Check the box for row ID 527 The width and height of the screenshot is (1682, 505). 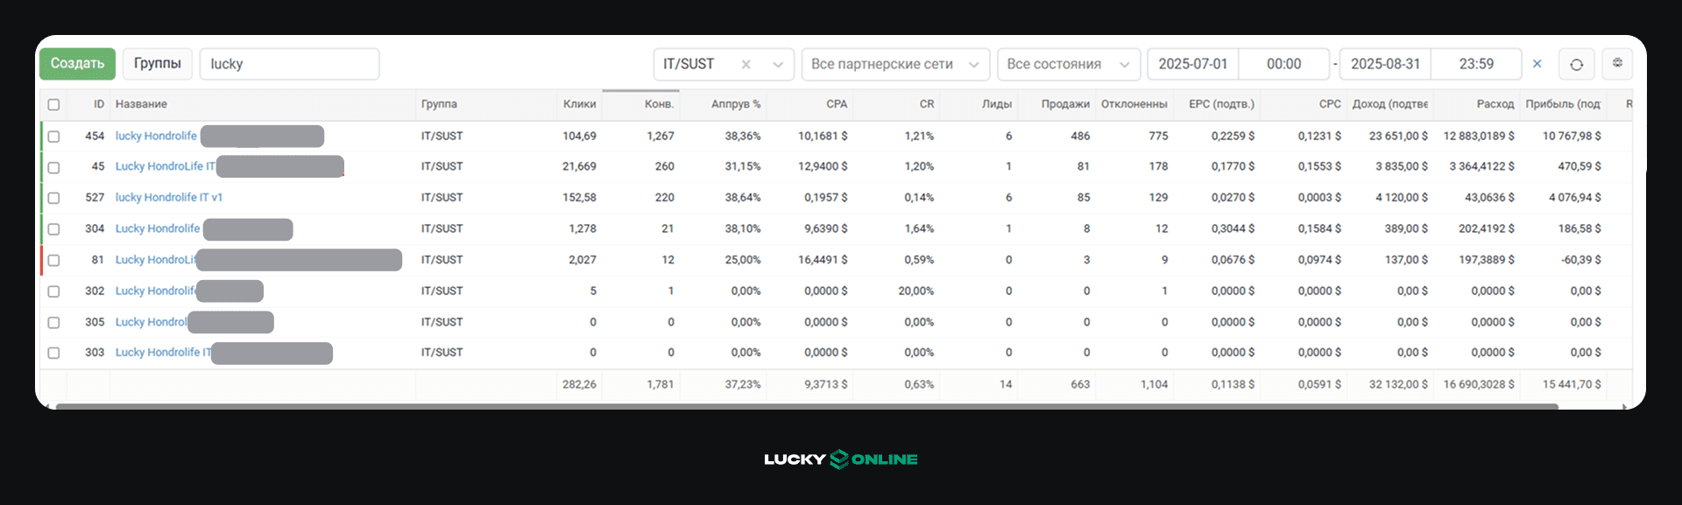[53, 198]
